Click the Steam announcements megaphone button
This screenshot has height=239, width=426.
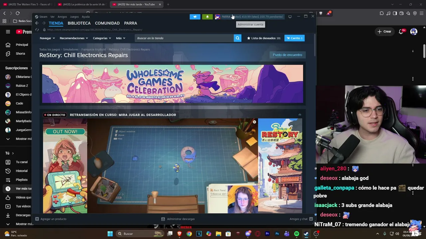click(x=195, y=17)
